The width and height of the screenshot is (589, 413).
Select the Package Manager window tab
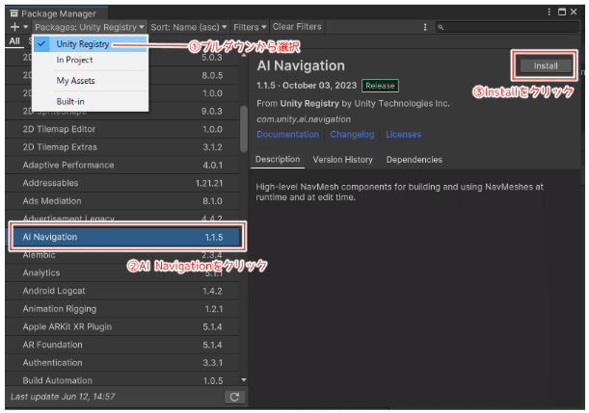click(57, 13)
